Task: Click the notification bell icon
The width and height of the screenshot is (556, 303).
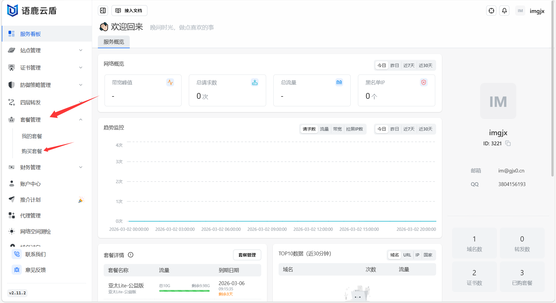Action: pos(504,11)
